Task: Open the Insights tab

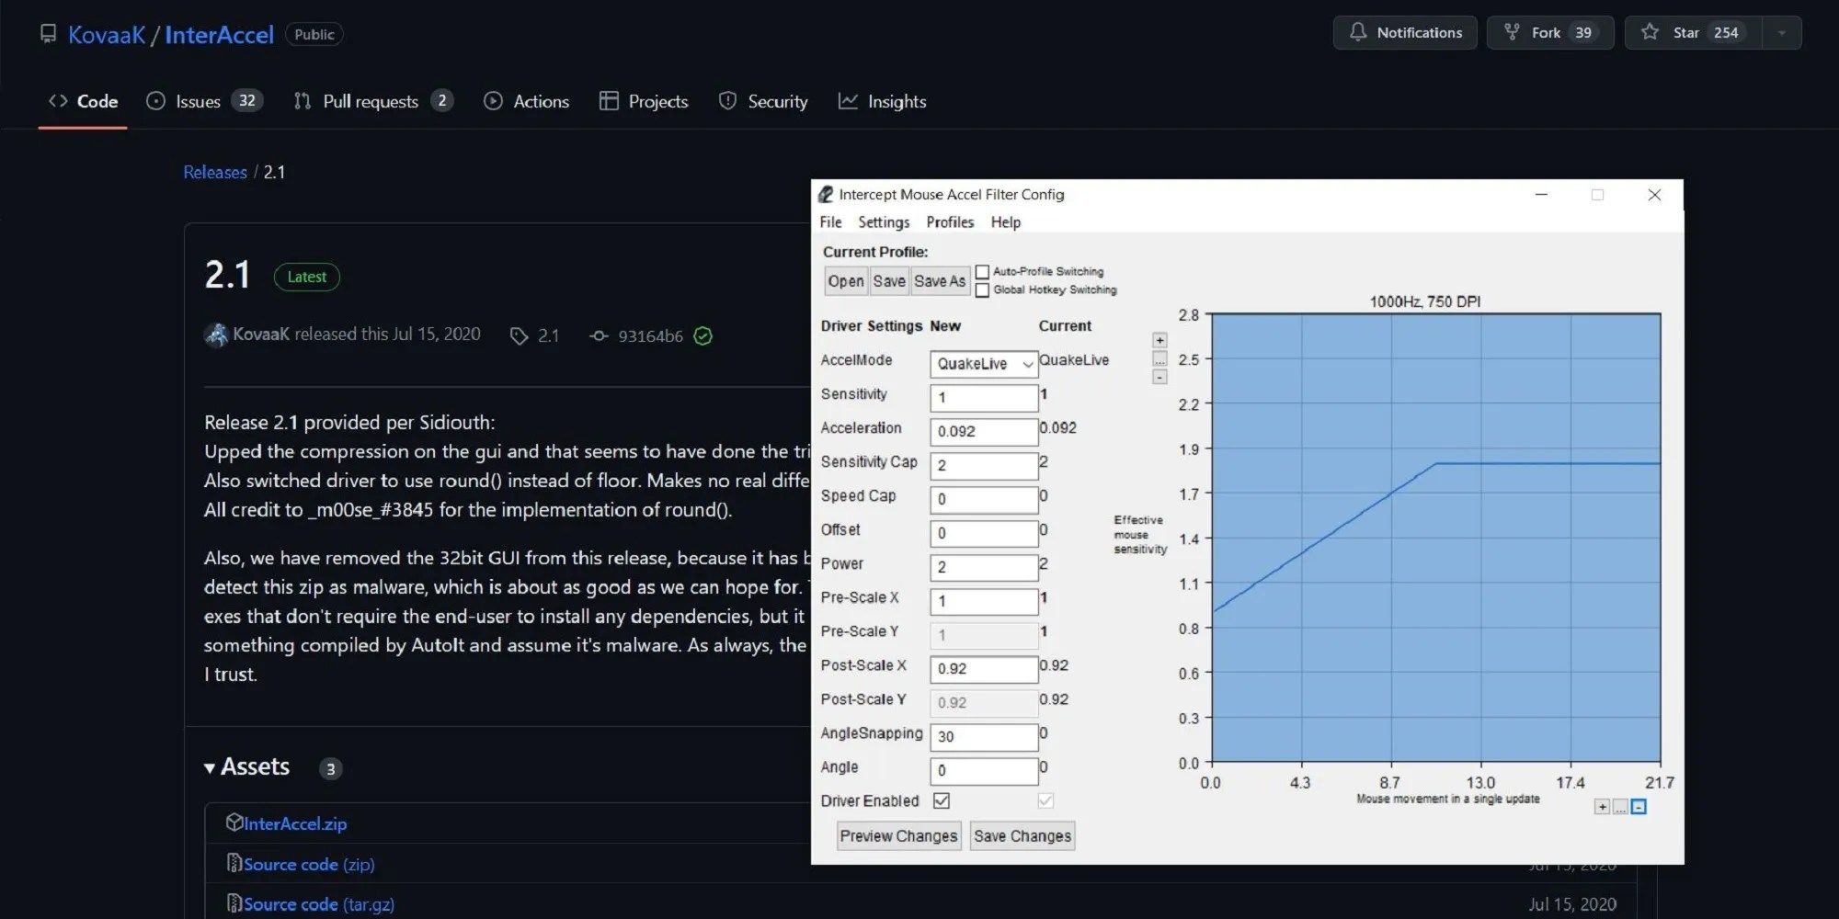Action: [883, 101]
